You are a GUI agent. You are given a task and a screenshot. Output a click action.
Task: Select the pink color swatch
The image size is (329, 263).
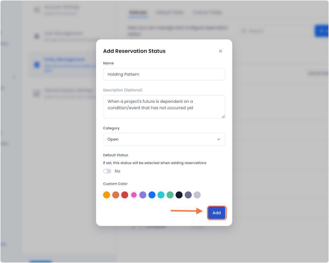coord(134,195)
